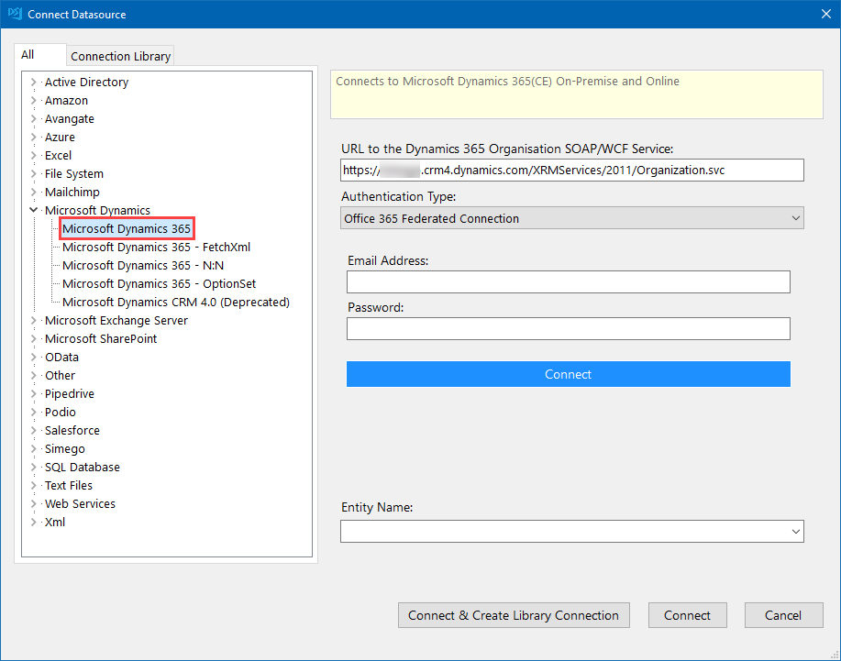841x661 pixels.
Task: Select the Microsoft Dynamics parent item
Action: (x=97, y=210)
